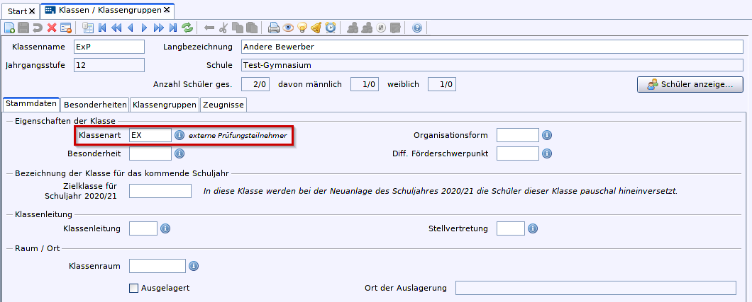
Task: Click the scissors cut icon
Action: click(x=223, y=28)
